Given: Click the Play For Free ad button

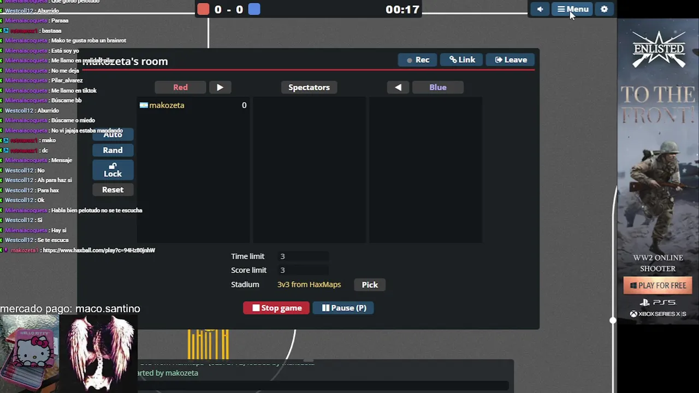Looking at the screenshot, I should click(x=658, y=285).
